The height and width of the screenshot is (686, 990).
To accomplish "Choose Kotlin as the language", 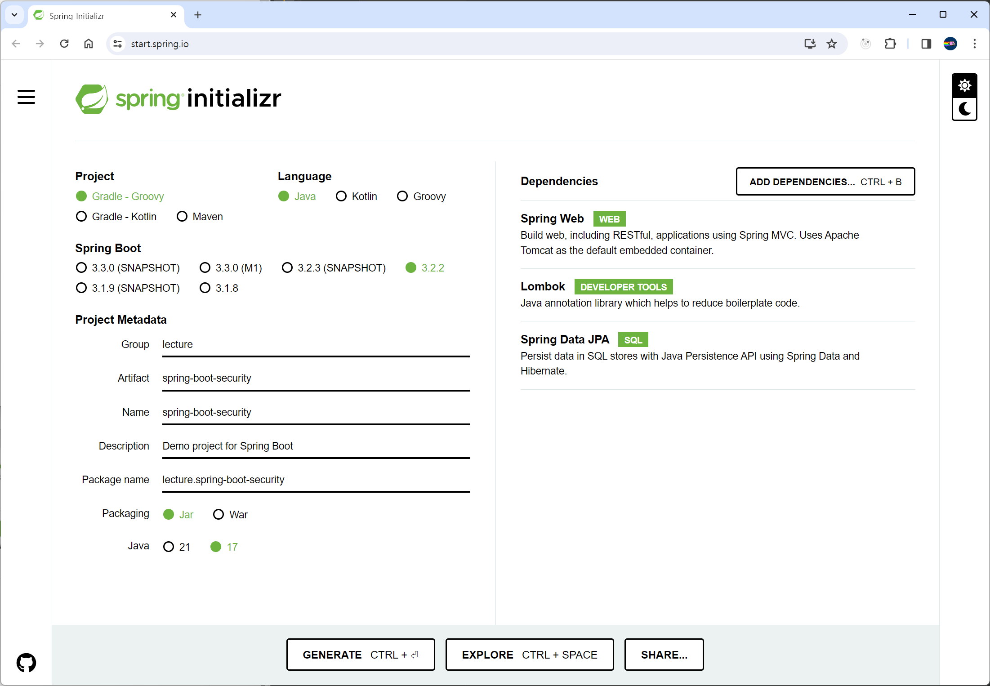I will click(341, 196).
